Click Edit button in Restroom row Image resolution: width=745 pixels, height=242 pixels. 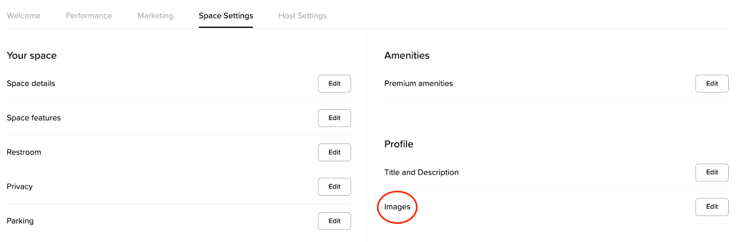(x=334, y=152)
